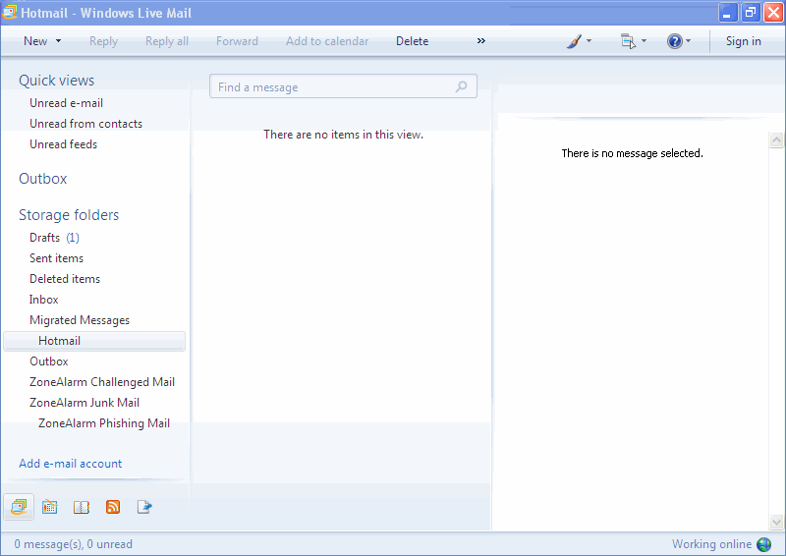
Task: Open Outbox under Storage folders
Action: point(48,361)
